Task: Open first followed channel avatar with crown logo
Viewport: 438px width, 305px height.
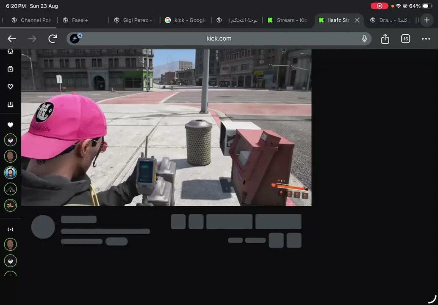Action: tap(10, 140)
